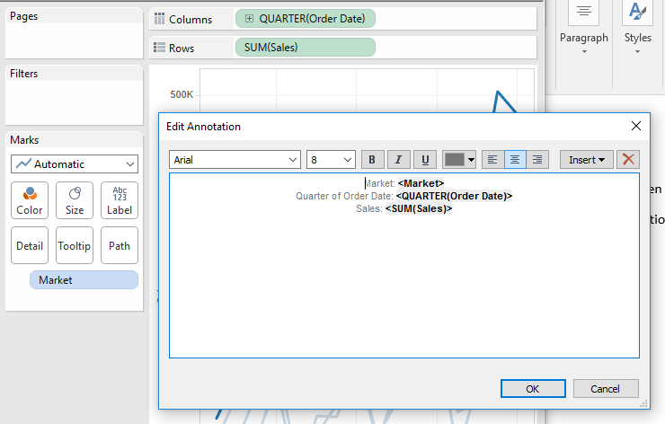Open the Insert field dropdown
The height and width of the screenshot is (424, 665).
tap(587, 160)
